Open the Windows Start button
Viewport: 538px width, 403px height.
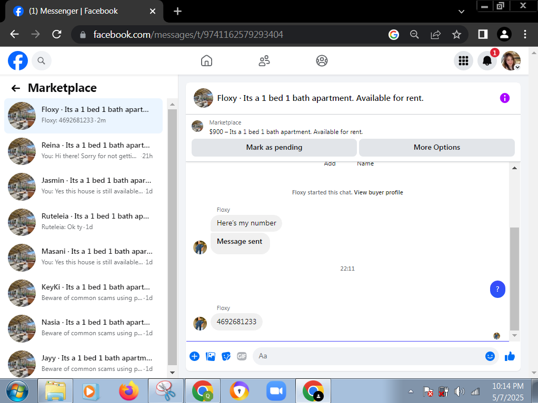(17, 391)
